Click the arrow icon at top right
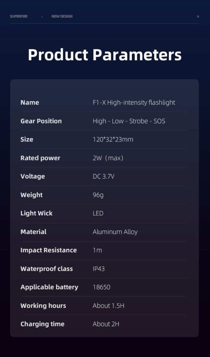 point(197,16)
